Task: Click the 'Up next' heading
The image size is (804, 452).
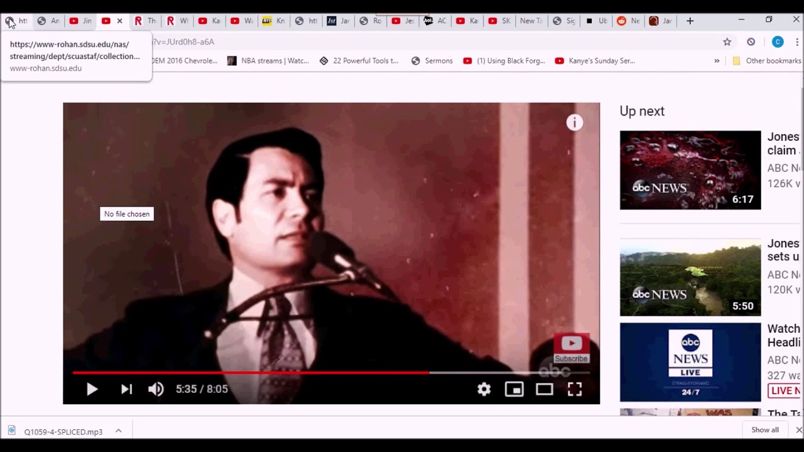Action: point(642,111)
